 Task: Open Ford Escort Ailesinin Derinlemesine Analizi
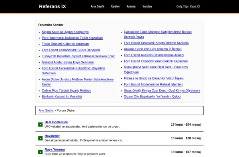tap(154, 55)
